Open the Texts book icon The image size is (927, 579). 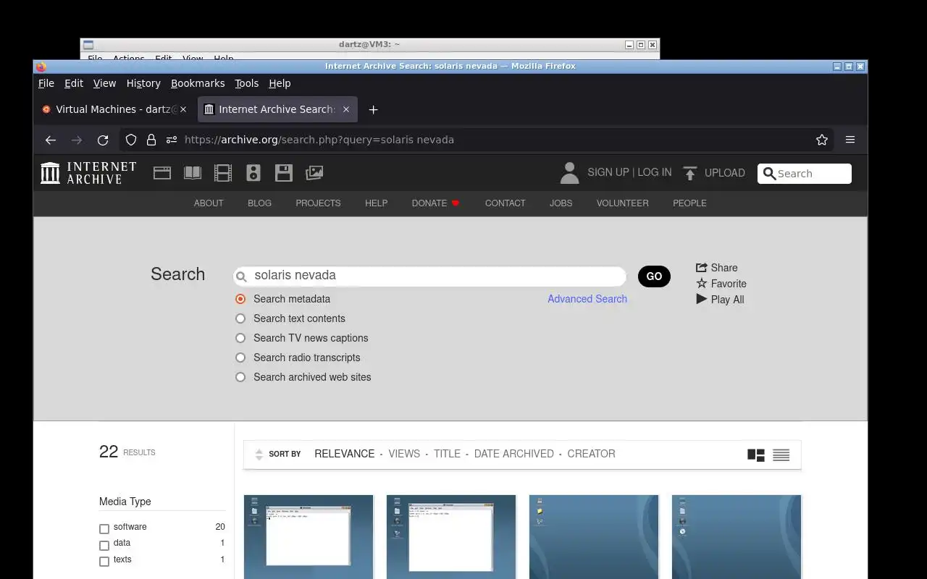click(x=193, y=173)
